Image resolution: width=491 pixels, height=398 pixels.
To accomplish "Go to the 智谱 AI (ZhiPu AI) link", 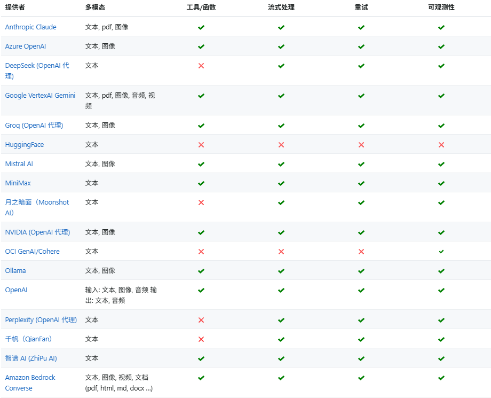I will click(31, 358).
